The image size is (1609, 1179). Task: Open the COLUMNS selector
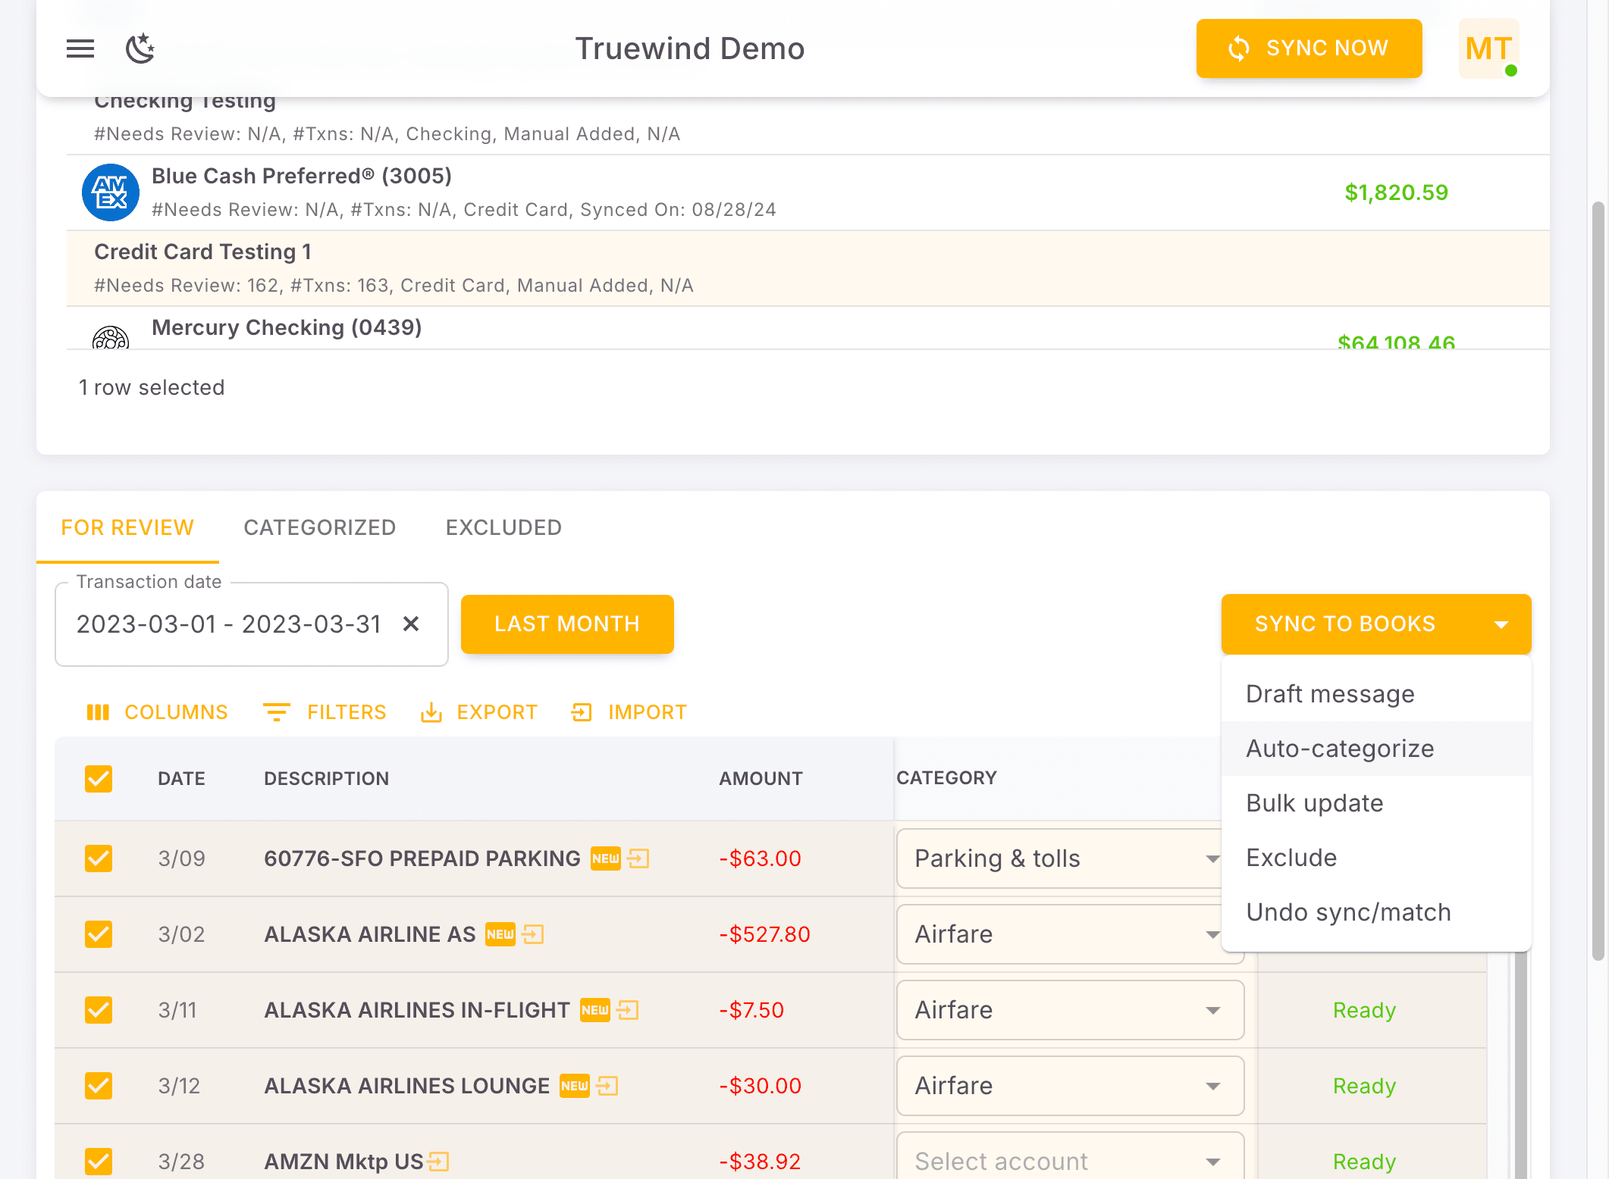click(157, 712)
